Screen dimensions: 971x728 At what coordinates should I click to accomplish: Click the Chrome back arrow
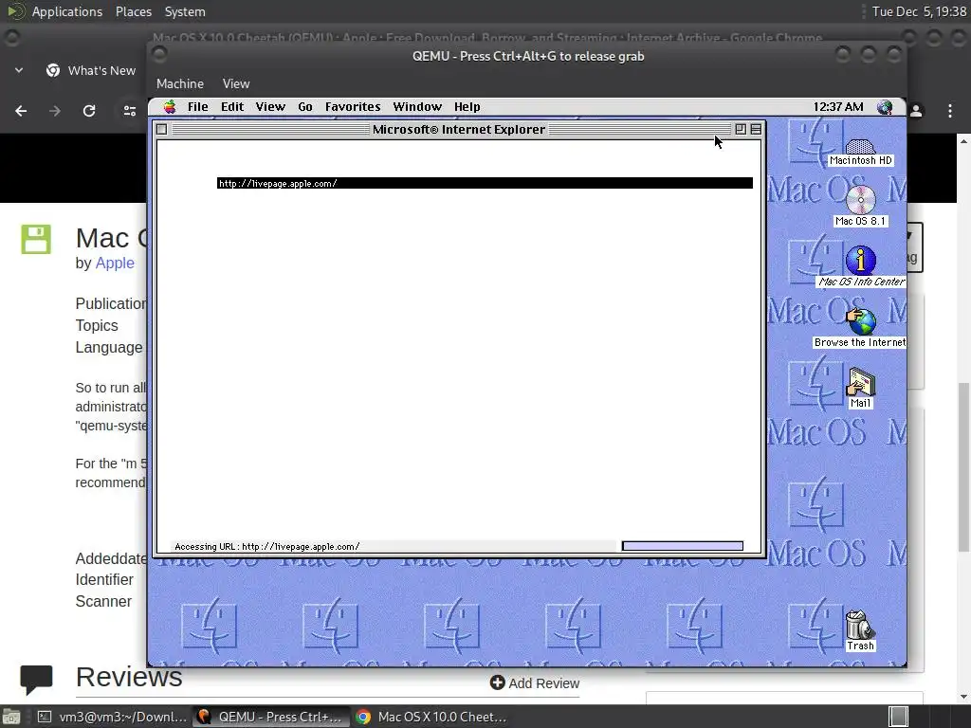coord(21,111)
